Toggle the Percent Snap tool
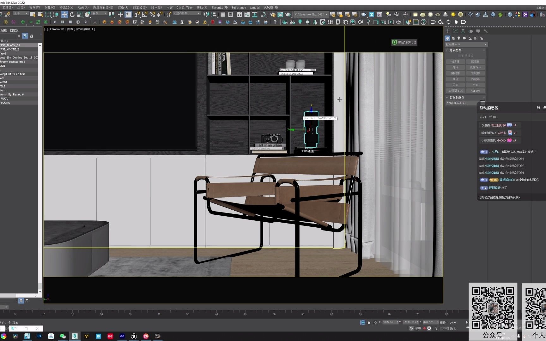Image resolution: width=546 pixels, height=341 pixels. point(152,15)
